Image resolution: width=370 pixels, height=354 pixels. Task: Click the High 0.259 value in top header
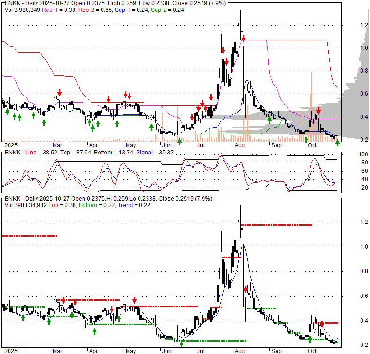pyautogui.click(x=122, y=3)
